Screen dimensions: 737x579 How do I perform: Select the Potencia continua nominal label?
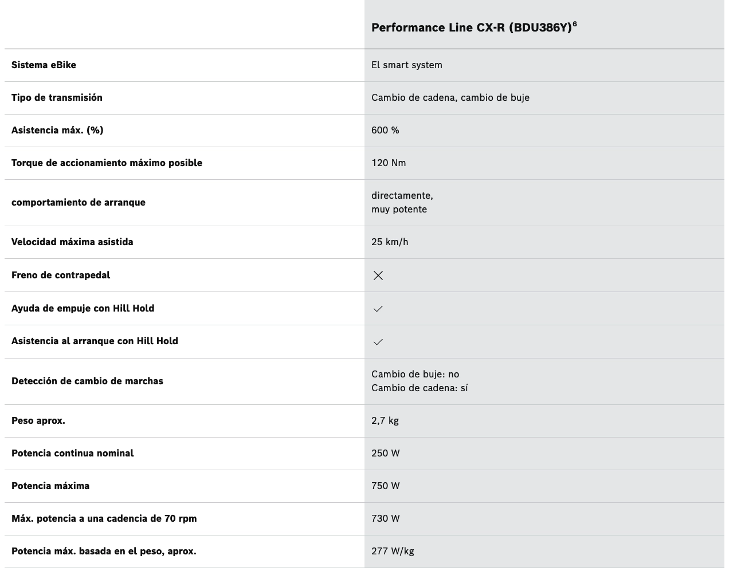coord(72,453)
